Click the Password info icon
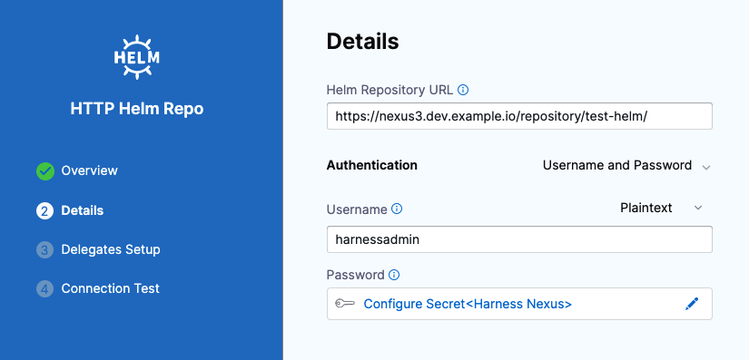Screen dimensions: 749x360 (x=394, y=275)
